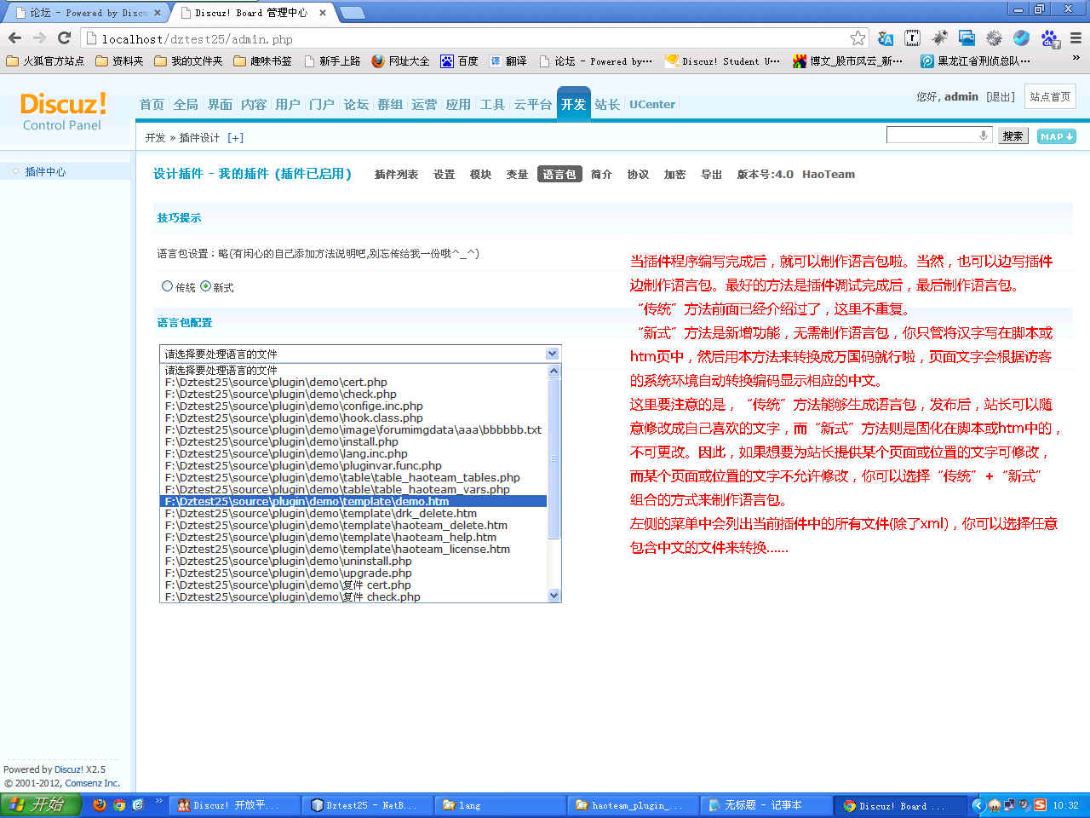
Task: Open the UCenter navigation item
Action: (652, 104)
